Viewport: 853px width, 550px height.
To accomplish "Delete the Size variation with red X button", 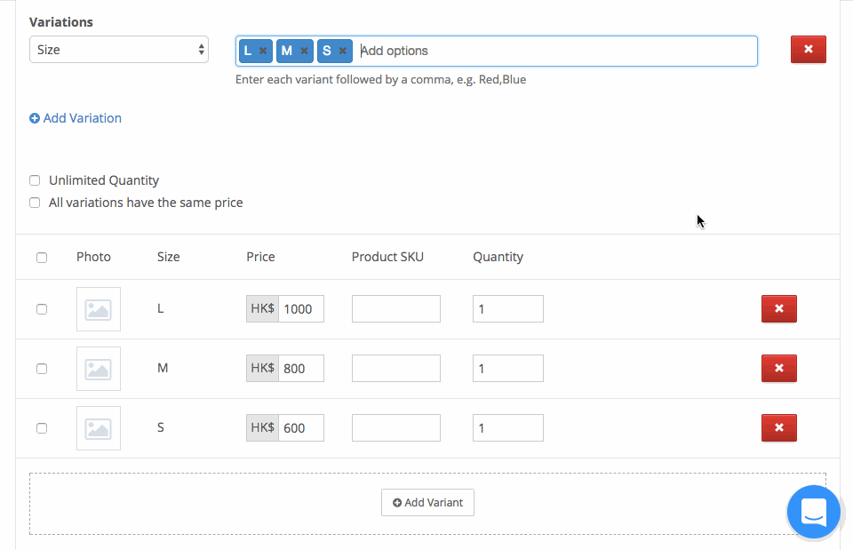I will [808, 51].
